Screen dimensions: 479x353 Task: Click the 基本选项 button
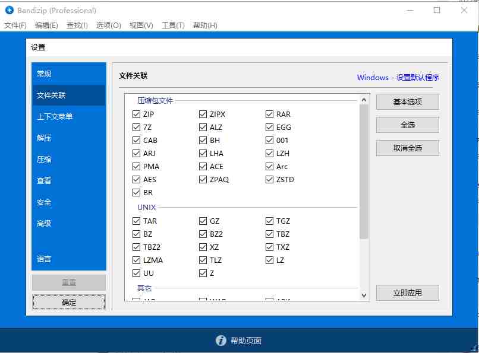[x=407, y=101]
